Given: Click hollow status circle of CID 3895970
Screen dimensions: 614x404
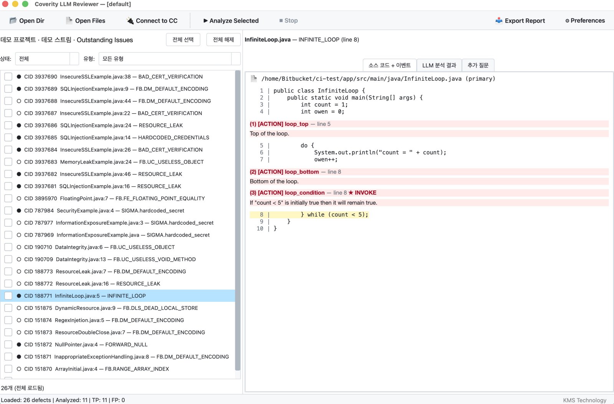Looking at the screenshot, I should tap(19, 199).
